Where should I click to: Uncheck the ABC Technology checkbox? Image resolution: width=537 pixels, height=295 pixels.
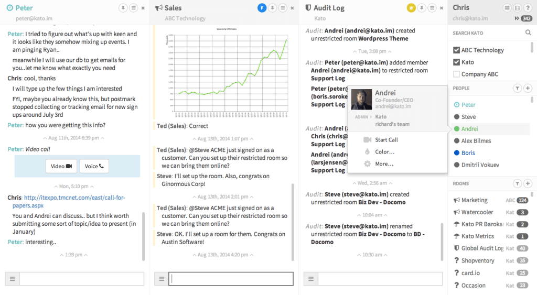pos(456,50)
